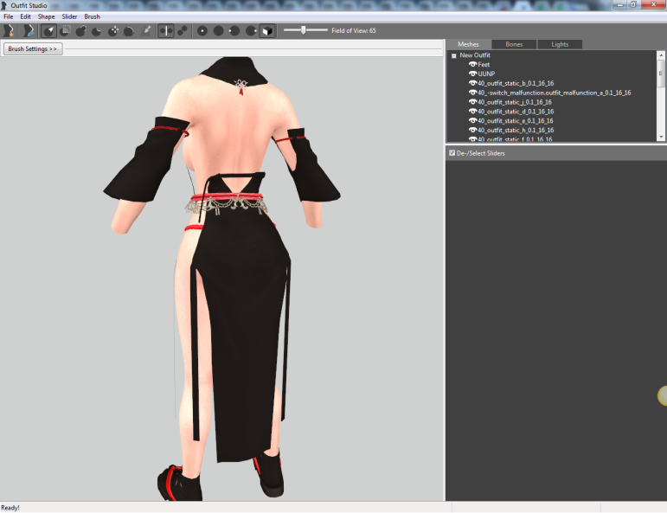Expand the Brush Settings panel
Viewport: 667px width, 513px height.
[x=33, y=49]
